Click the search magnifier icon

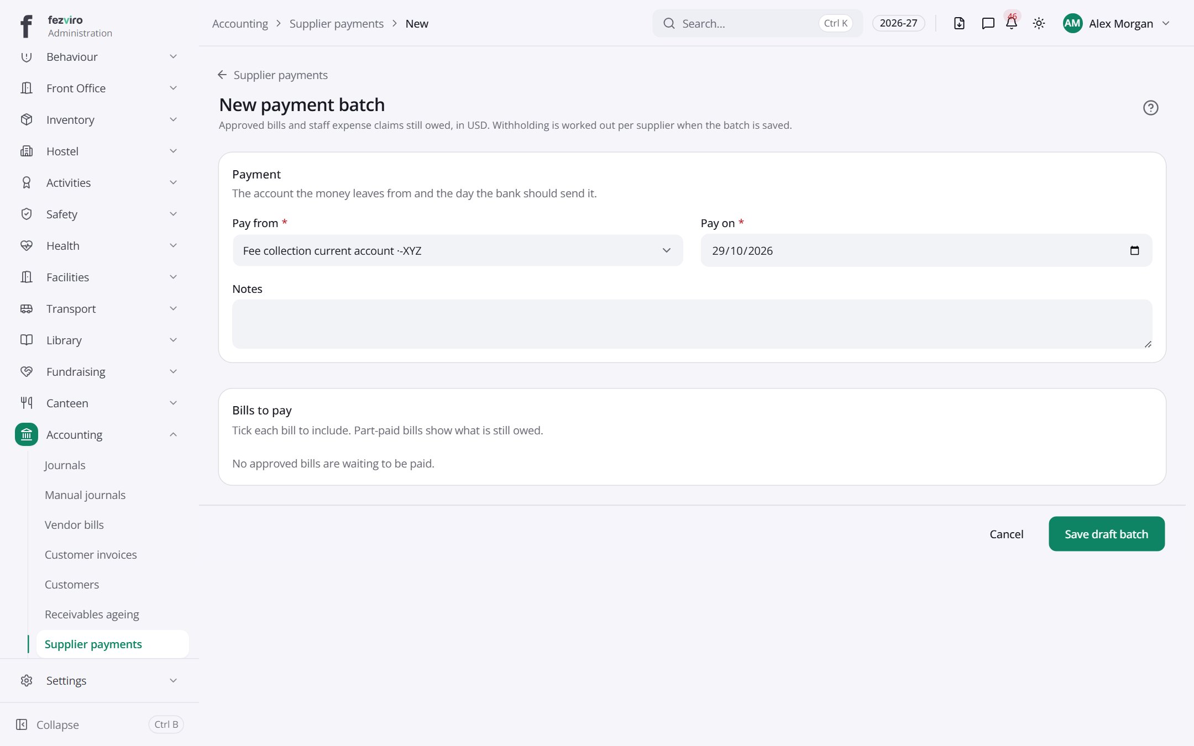[669, 23]
